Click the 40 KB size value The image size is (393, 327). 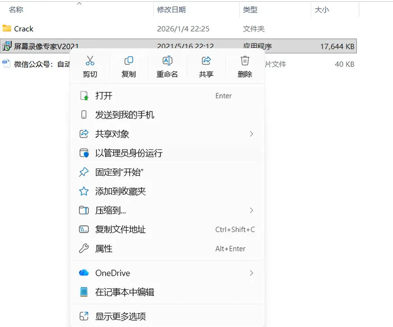[344, 64]
